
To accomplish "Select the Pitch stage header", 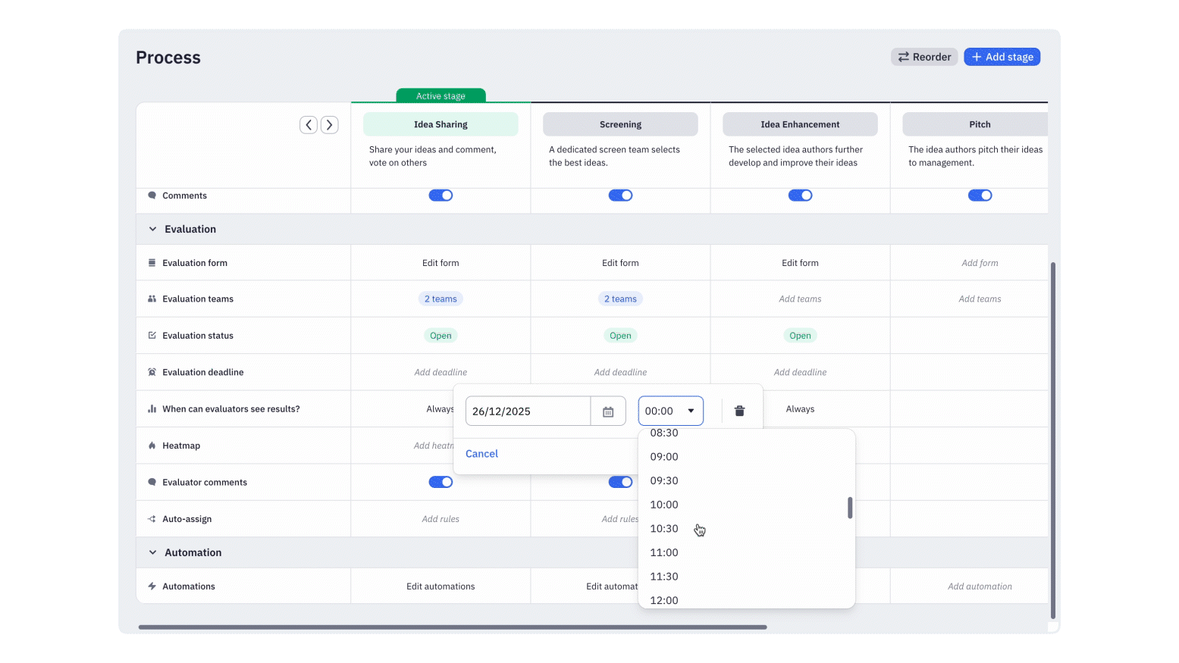I will pyautogui.click(x=980, y=124).
